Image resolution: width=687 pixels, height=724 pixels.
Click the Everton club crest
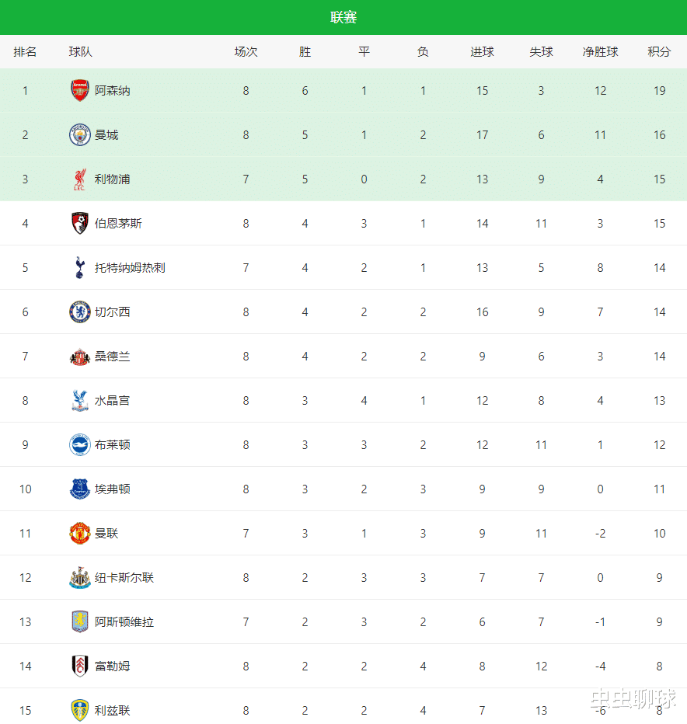pos(80,489)
